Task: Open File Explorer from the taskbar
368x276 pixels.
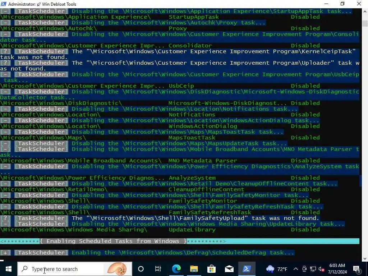Action: click(194, 269)
